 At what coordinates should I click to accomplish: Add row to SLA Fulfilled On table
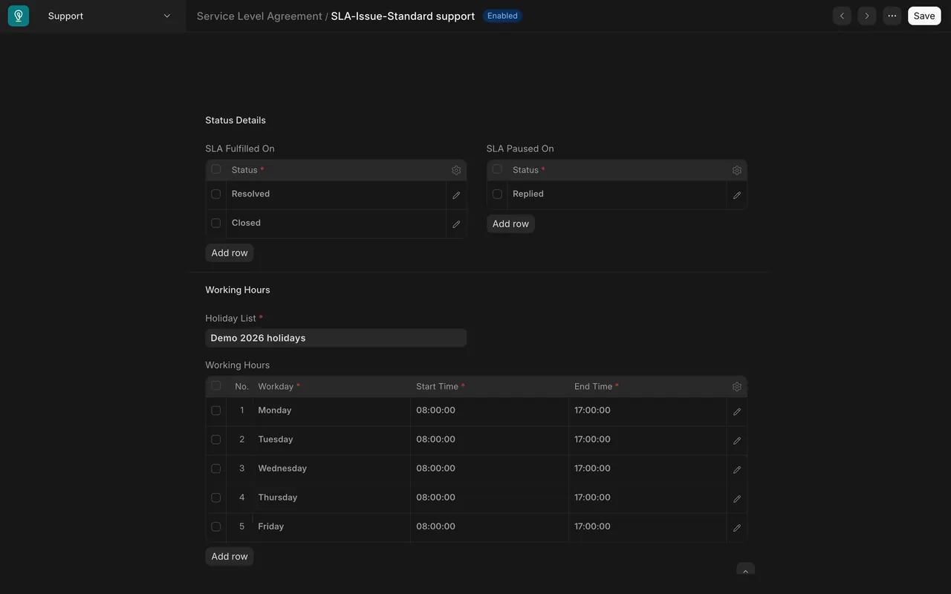pos(230,253)
